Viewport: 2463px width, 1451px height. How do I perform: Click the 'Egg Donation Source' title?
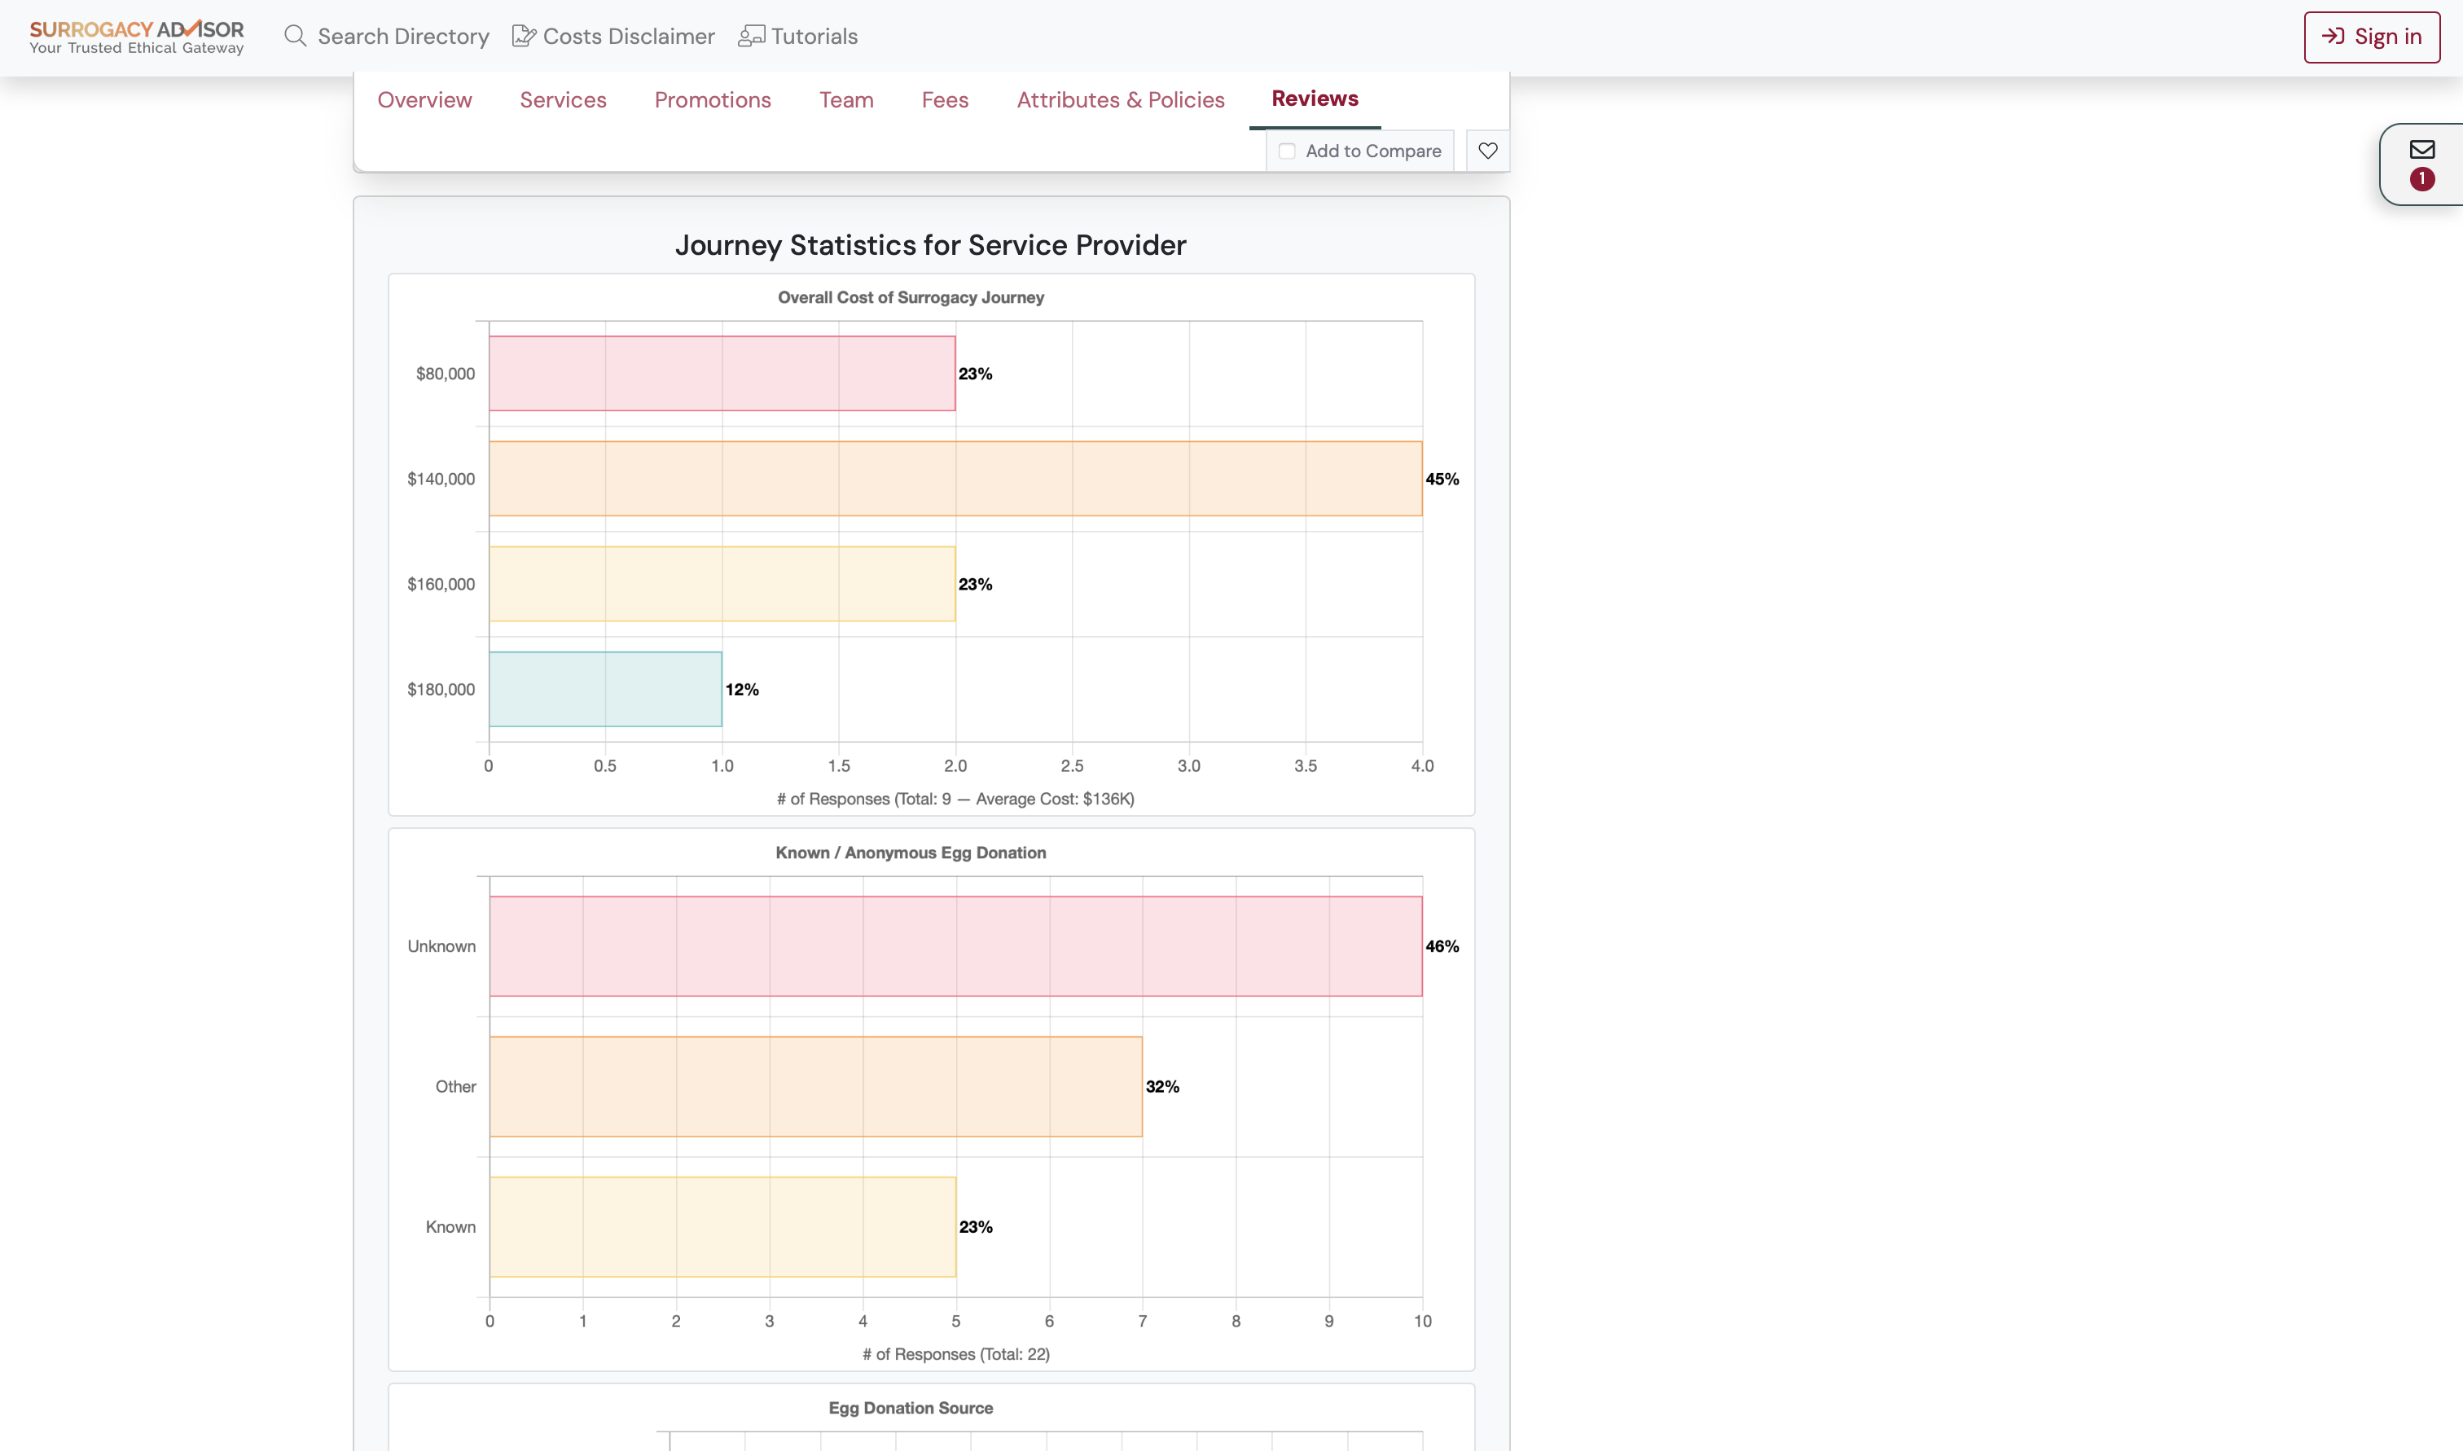[x=911, y=1408]
